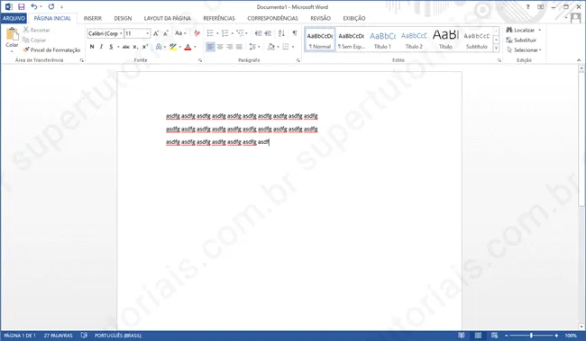The image size is (586, 341).
Task: Apply the Normal style
Action: tap(320, 40)
